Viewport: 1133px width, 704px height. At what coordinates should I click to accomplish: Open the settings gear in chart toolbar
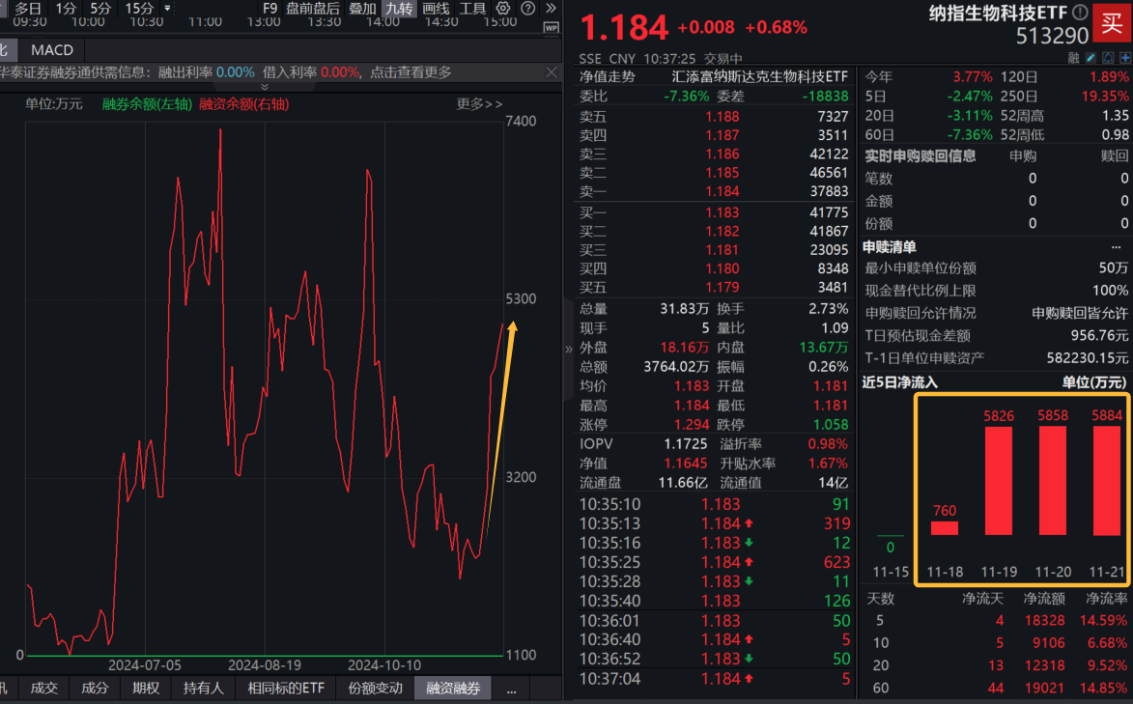(503, 9)
